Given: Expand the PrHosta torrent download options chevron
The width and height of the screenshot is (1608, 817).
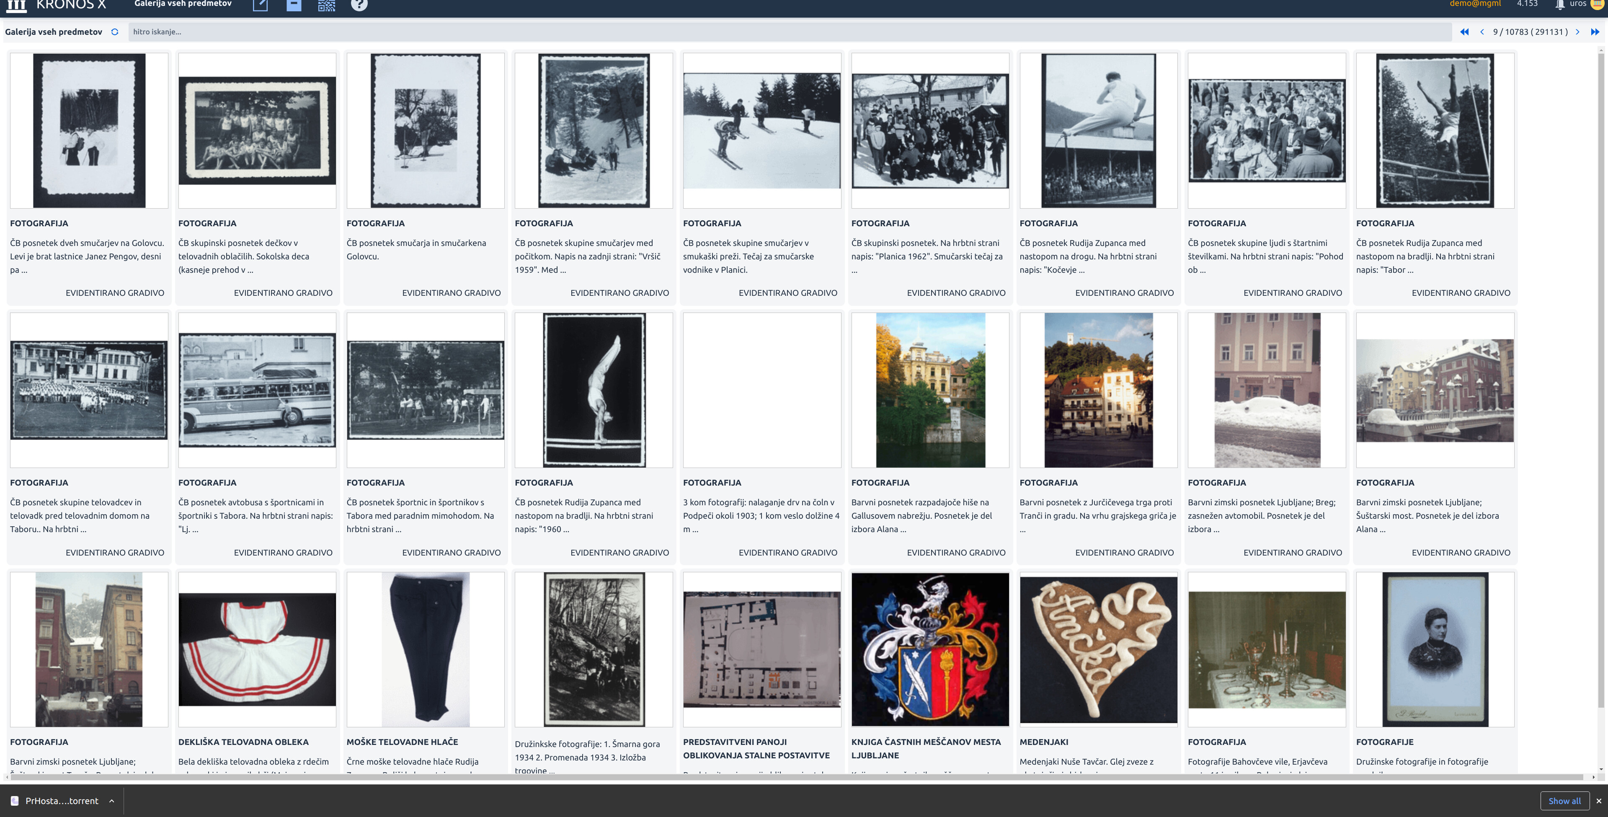Looking at the screenshot, I should pos(112,801).
